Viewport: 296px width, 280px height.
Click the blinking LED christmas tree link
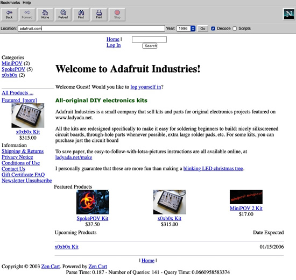[x=213, y=169]
